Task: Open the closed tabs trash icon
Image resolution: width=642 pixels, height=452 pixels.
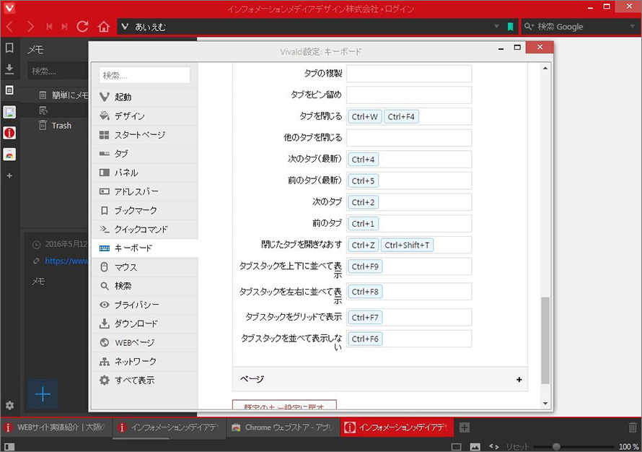Action: tap(633, 427)
